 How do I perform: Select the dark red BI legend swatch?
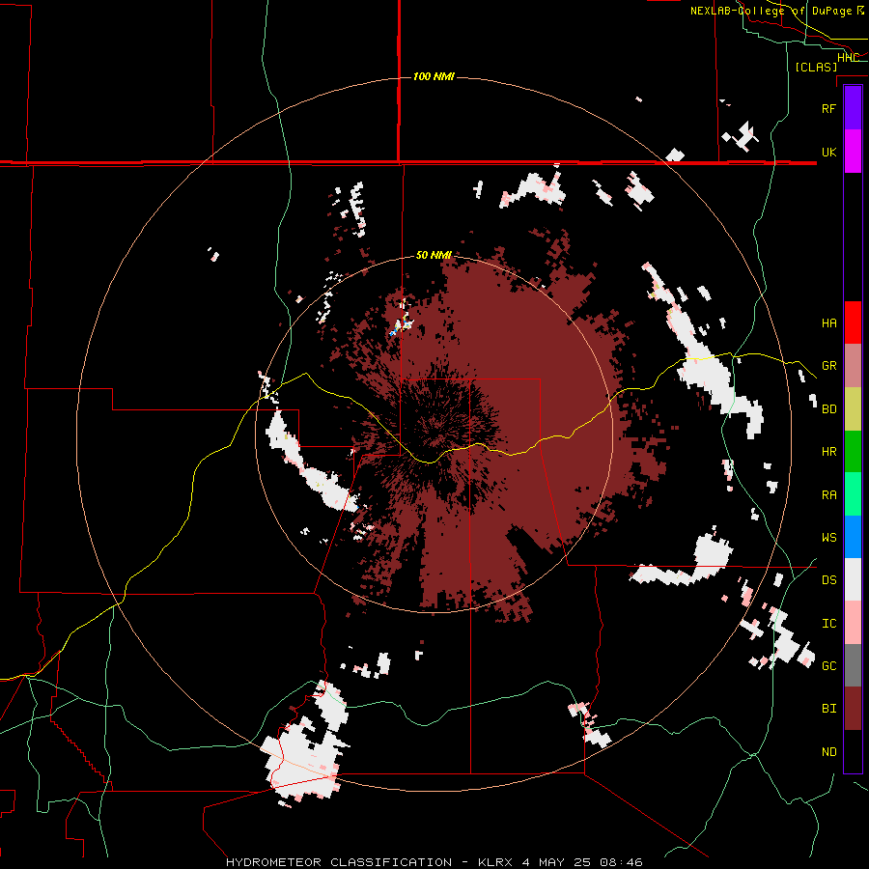[x=853, y=709]
